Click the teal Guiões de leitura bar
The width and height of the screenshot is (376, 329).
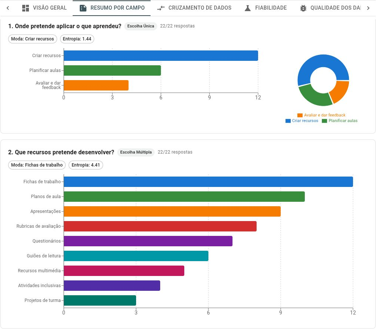click(x=136, y=256)
